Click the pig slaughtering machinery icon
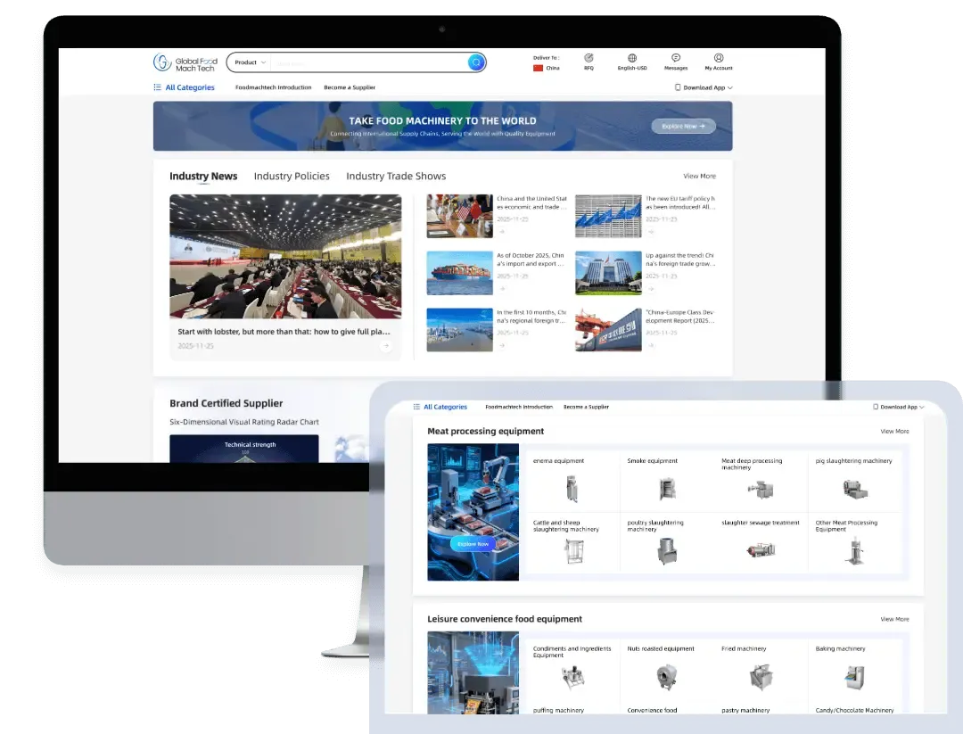963x734 pixels. [855, 490]
